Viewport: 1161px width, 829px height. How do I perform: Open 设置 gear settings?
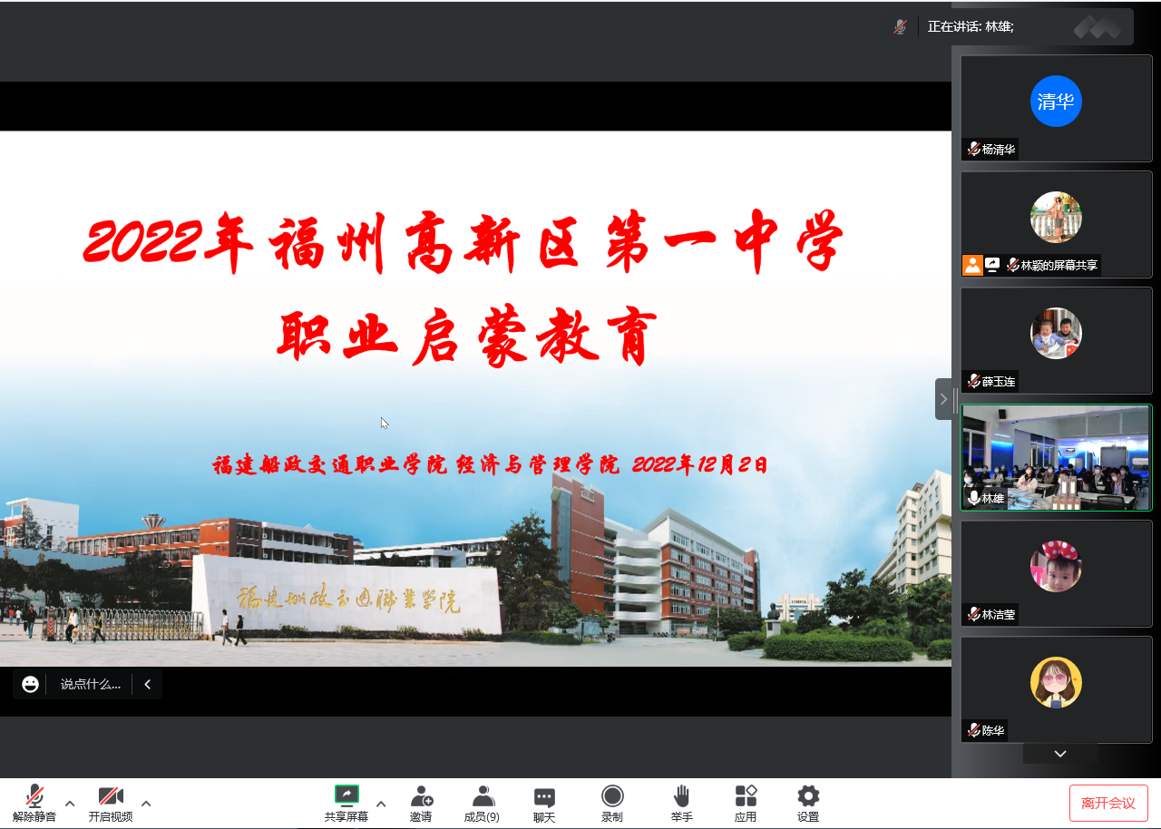point(808,796)
